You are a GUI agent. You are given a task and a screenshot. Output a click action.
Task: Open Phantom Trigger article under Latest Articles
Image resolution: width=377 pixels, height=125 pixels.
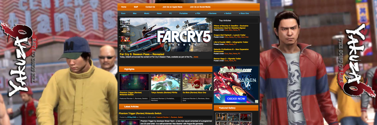(140, 113)
